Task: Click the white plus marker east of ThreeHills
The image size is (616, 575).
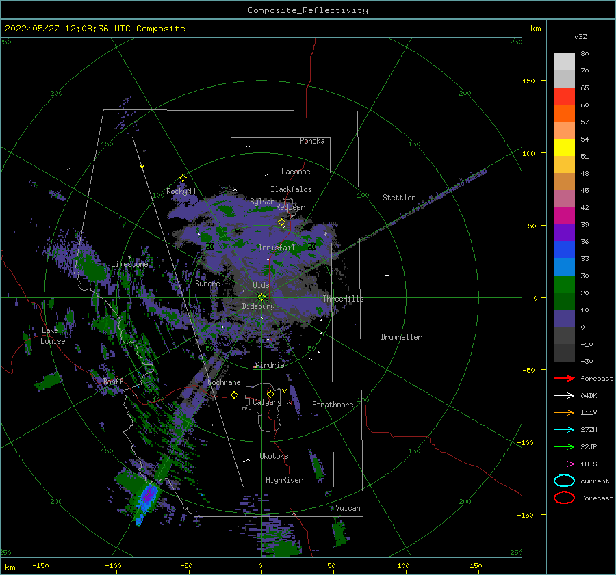Action: 387,275
